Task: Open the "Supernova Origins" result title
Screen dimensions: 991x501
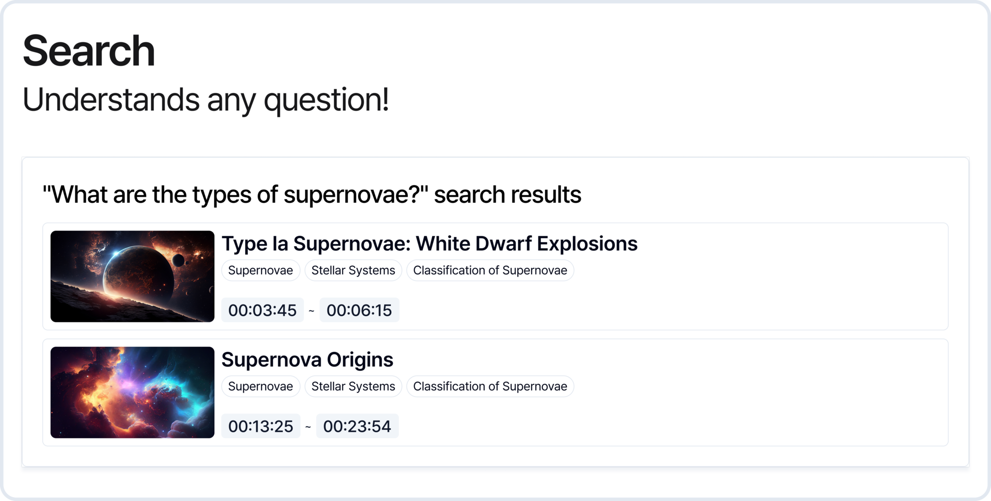Action: (307, 360)
